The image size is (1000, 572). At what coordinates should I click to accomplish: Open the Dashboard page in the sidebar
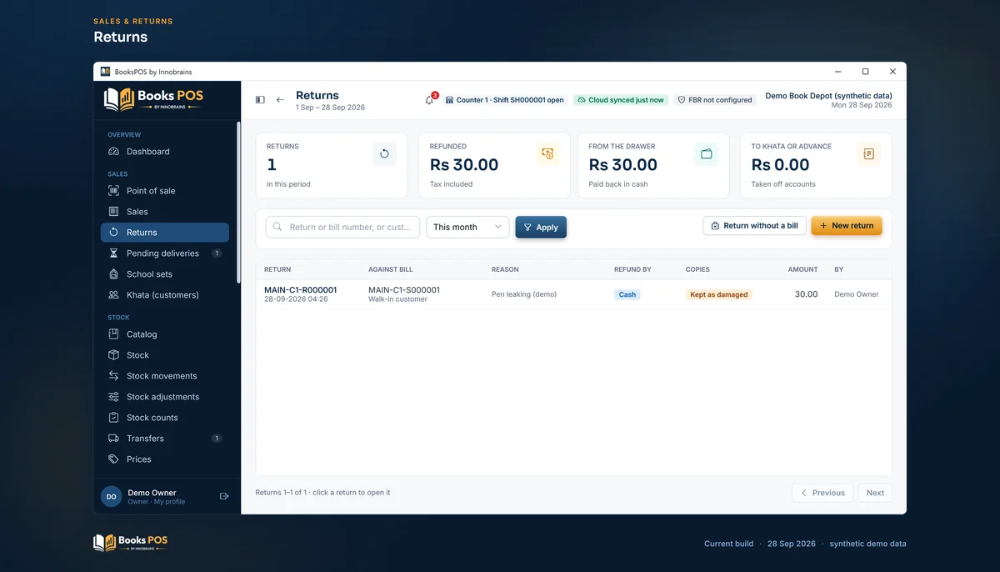click(164, 152)
